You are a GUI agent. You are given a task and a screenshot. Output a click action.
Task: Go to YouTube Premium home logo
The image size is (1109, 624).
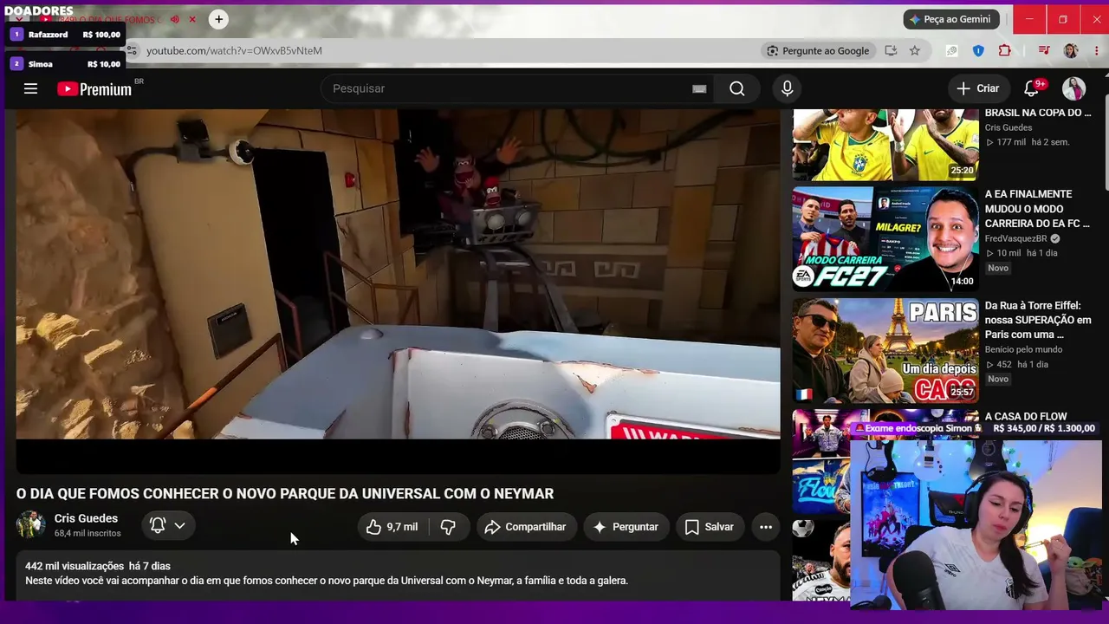pos(94,88)
